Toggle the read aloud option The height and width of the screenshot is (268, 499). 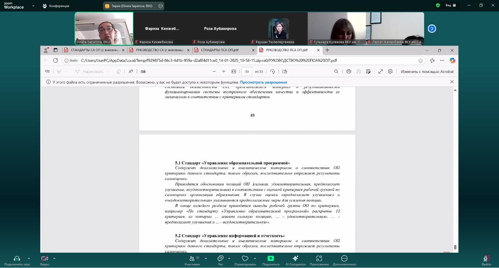(x=131, y=72)
